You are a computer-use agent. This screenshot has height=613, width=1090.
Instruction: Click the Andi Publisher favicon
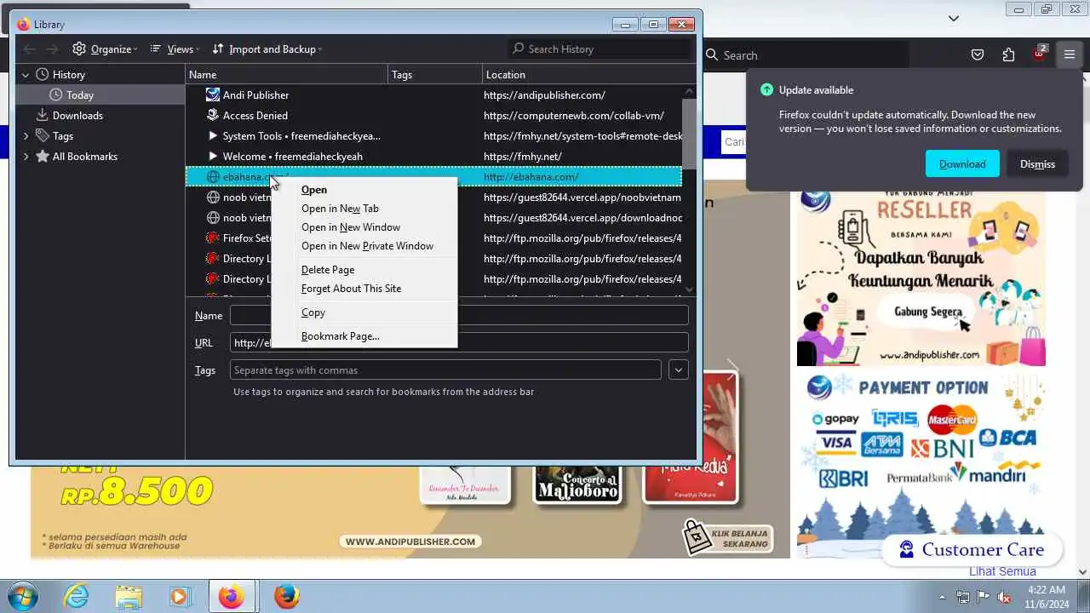[x=213, y=95]
